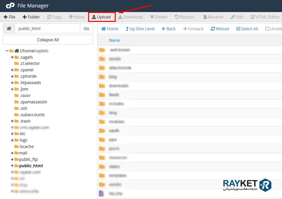Click the +File toolbar item
282x199 pixels.
(9, 17)
